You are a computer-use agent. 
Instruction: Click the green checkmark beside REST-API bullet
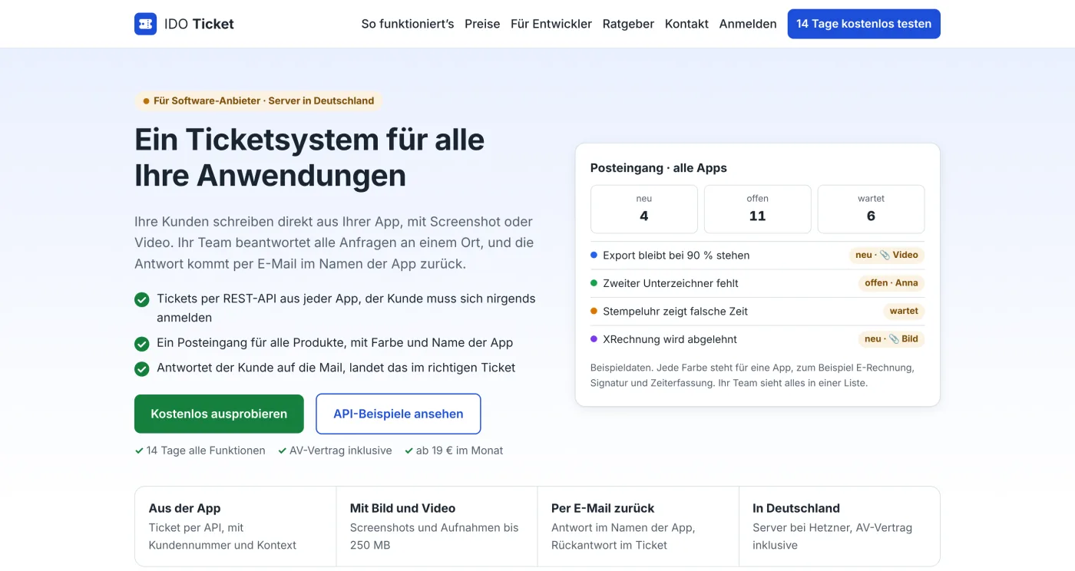click(x=142, y=299)
